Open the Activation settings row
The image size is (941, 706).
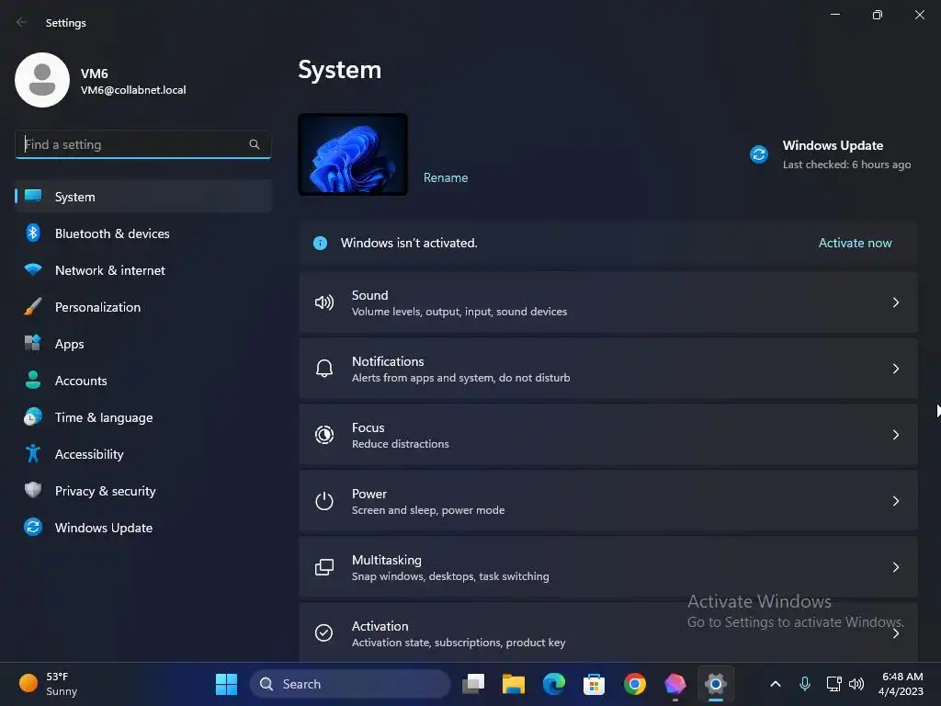coord(608,632)
